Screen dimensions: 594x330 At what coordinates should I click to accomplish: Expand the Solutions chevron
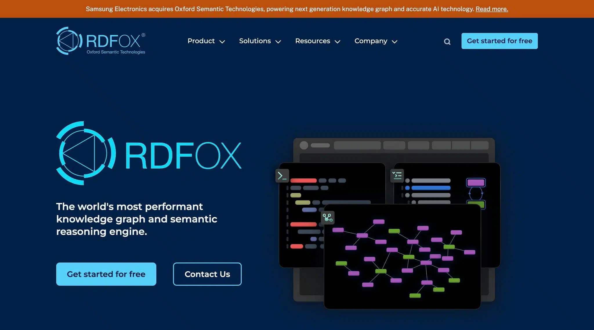[x=278, y=42]
